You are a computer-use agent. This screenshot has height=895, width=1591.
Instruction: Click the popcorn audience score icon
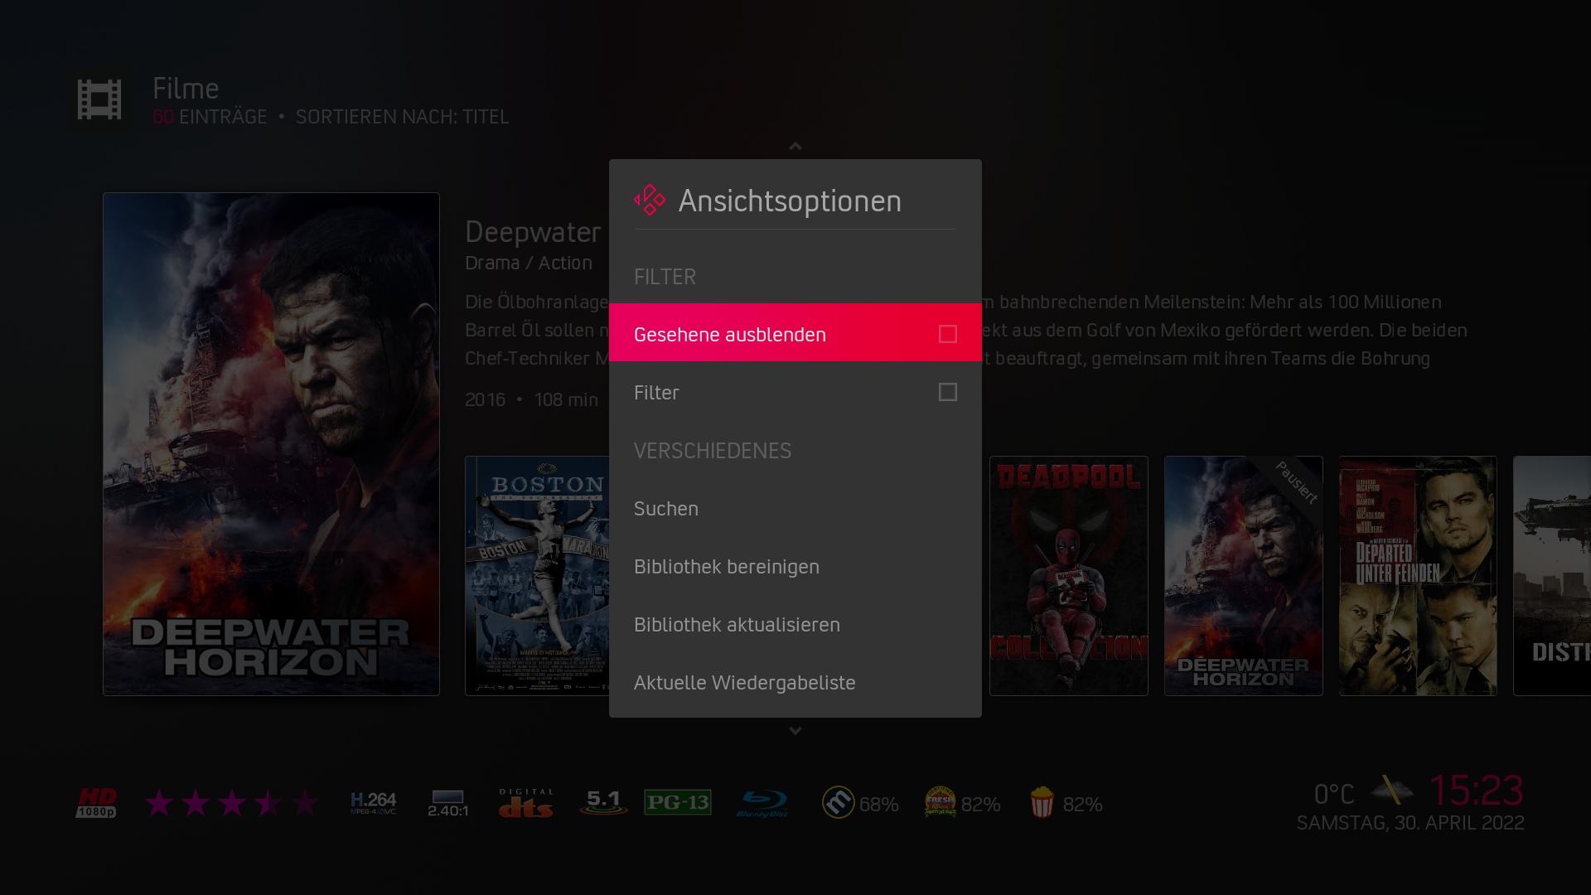[x=1042, y=802]
